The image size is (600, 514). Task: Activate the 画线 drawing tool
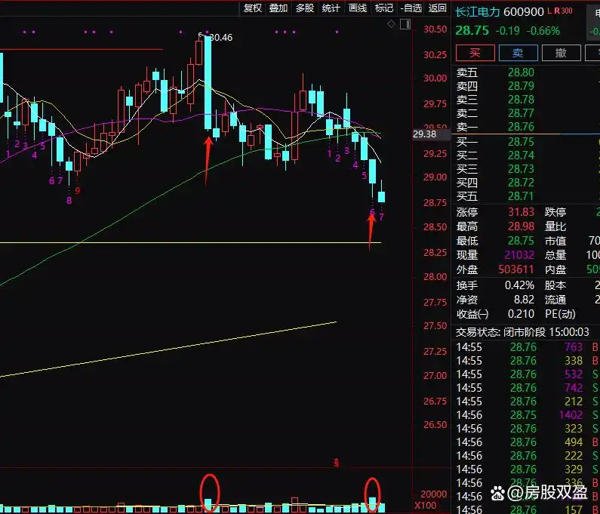357,8
